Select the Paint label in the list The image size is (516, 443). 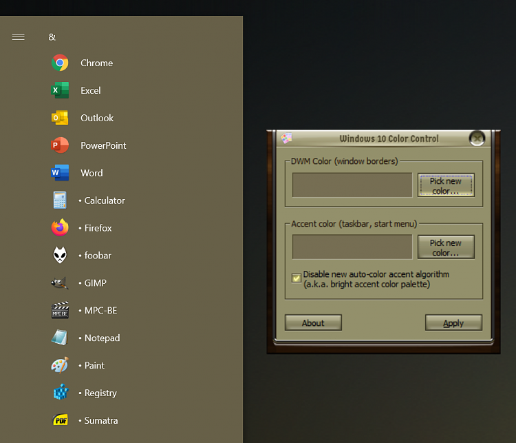(94, 365)
